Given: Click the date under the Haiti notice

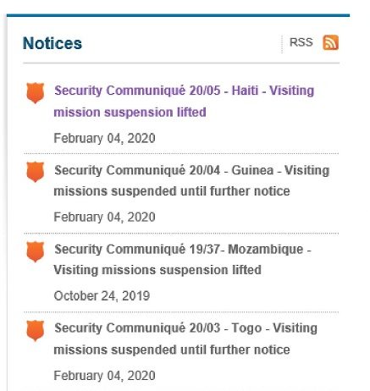Looking at the screenshot, I should tap(104, 138).
